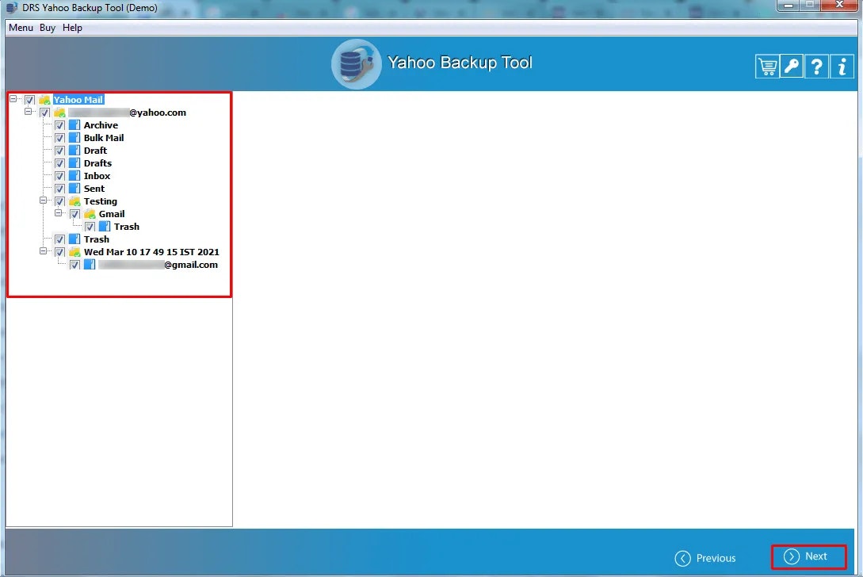Click the Draft folder icon
The width and height of the screenshot is (863, 577).
[x=74, y=151]
